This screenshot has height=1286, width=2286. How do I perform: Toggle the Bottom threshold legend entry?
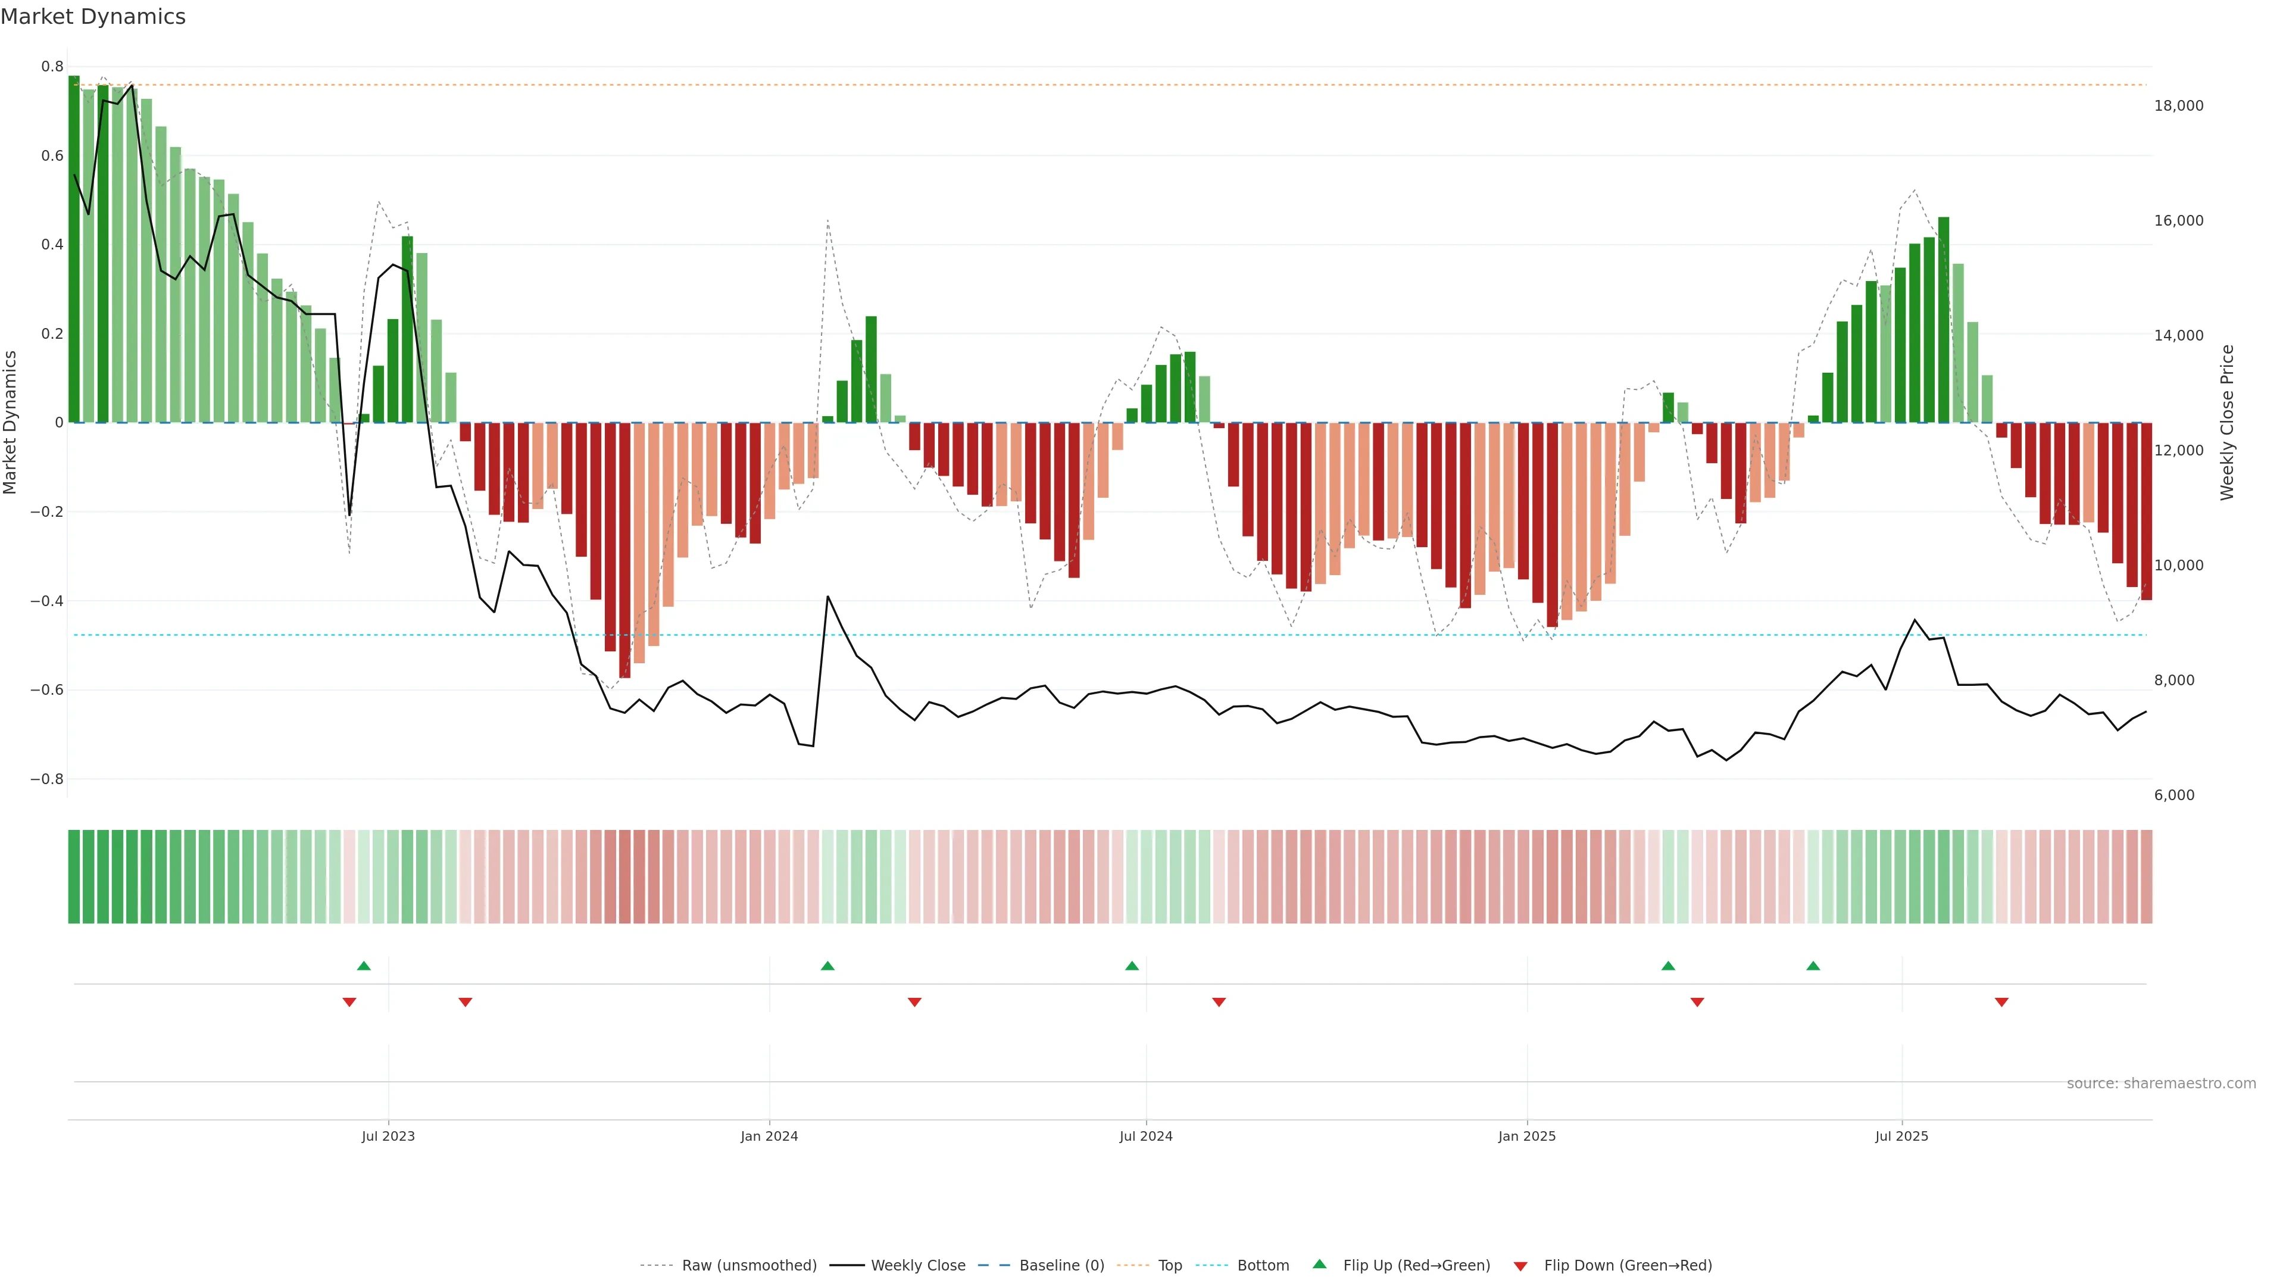pyautogui.click(x=1263, y=1266)
